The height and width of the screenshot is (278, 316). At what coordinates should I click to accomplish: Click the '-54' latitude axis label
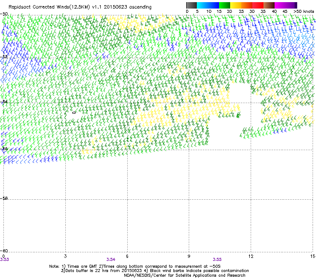[x=4, y=102]
